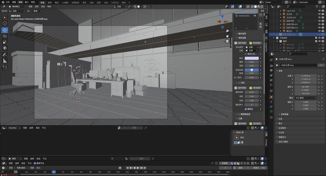
Task: Open the 物体模式 mode dropdown
Action: pos(17,6)
